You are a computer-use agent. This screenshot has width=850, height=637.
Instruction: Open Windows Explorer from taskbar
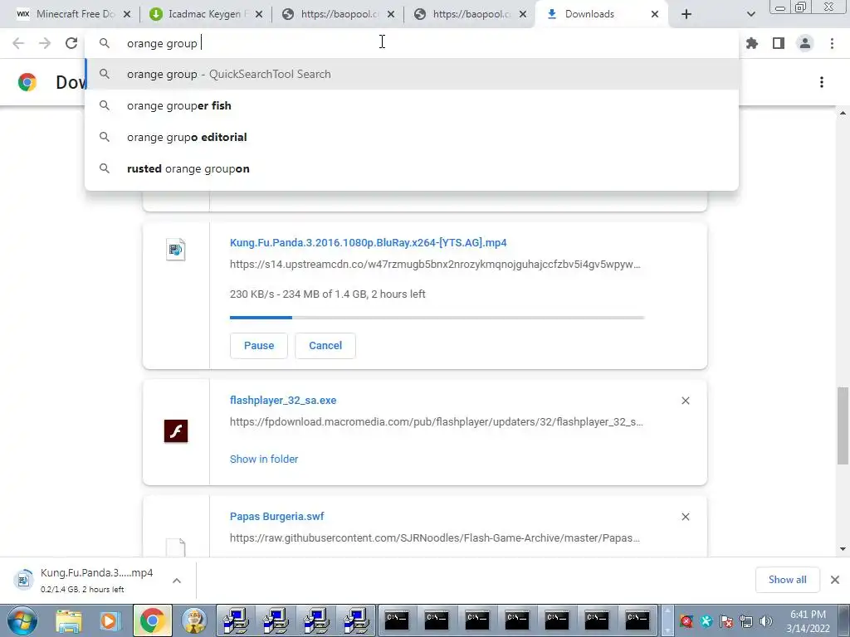(x=69, y=620)
